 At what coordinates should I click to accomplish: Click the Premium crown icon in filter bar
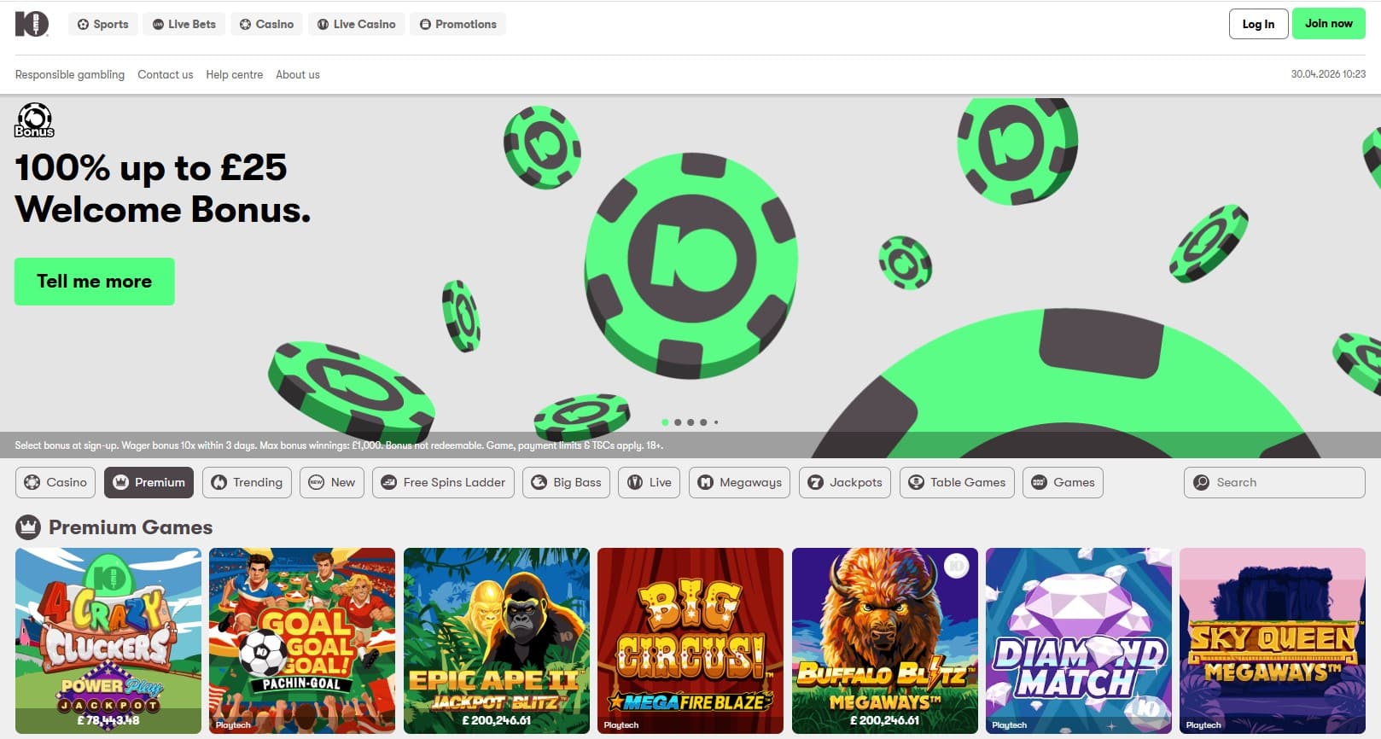[x=120, y=482]
